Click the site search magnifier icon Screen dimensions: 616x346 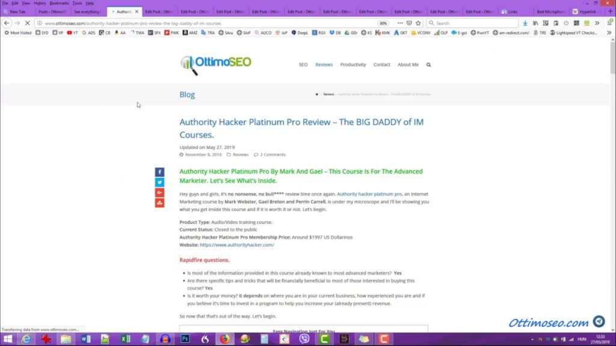click(428, 65)
